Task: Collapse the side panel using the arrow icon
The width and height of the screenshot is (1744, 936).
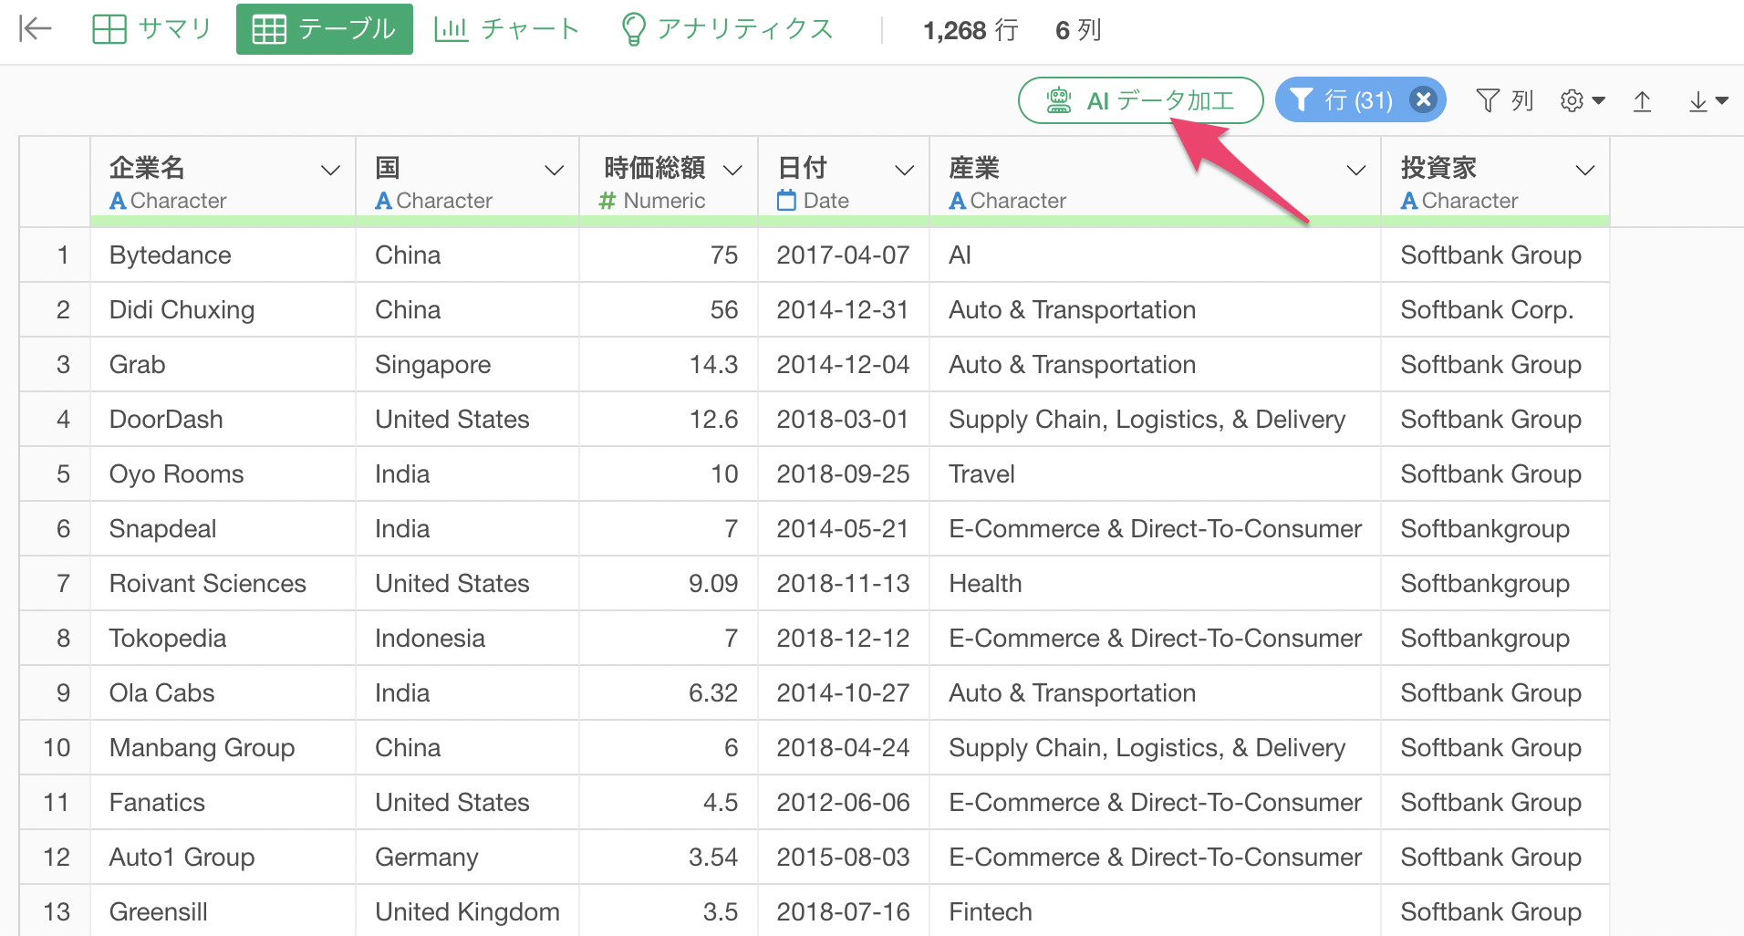Action: tap(36, 29)
